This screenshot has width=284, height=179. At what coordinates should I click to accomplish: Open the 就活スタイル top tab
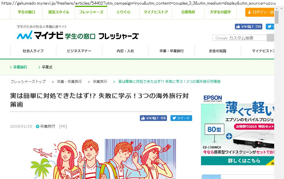[59, 12]
